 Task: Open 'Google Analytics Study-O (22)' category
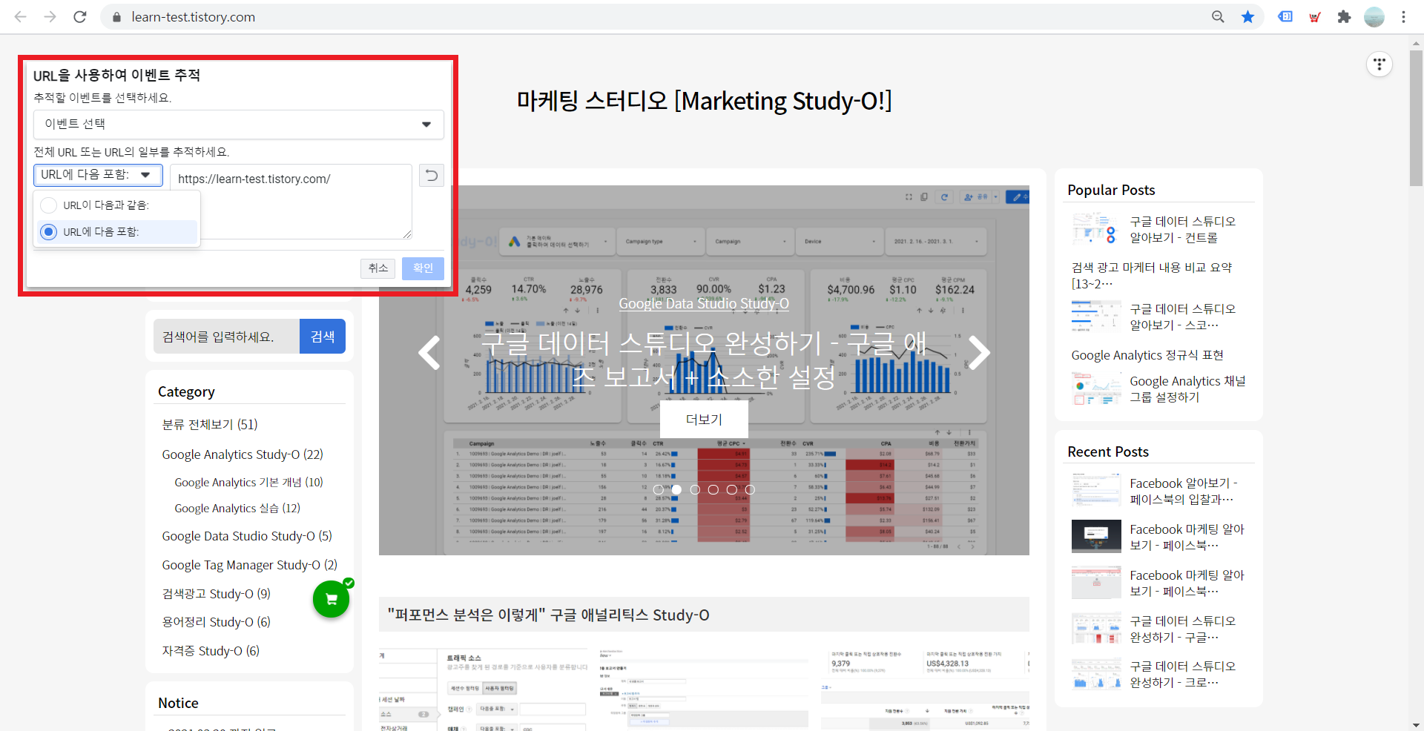pos(243,454)
